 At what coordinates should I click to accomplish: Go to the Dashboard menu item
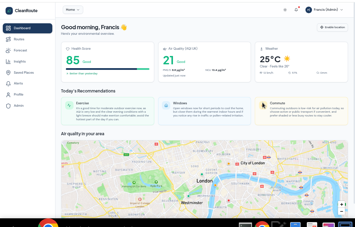(x=27, y=28)
